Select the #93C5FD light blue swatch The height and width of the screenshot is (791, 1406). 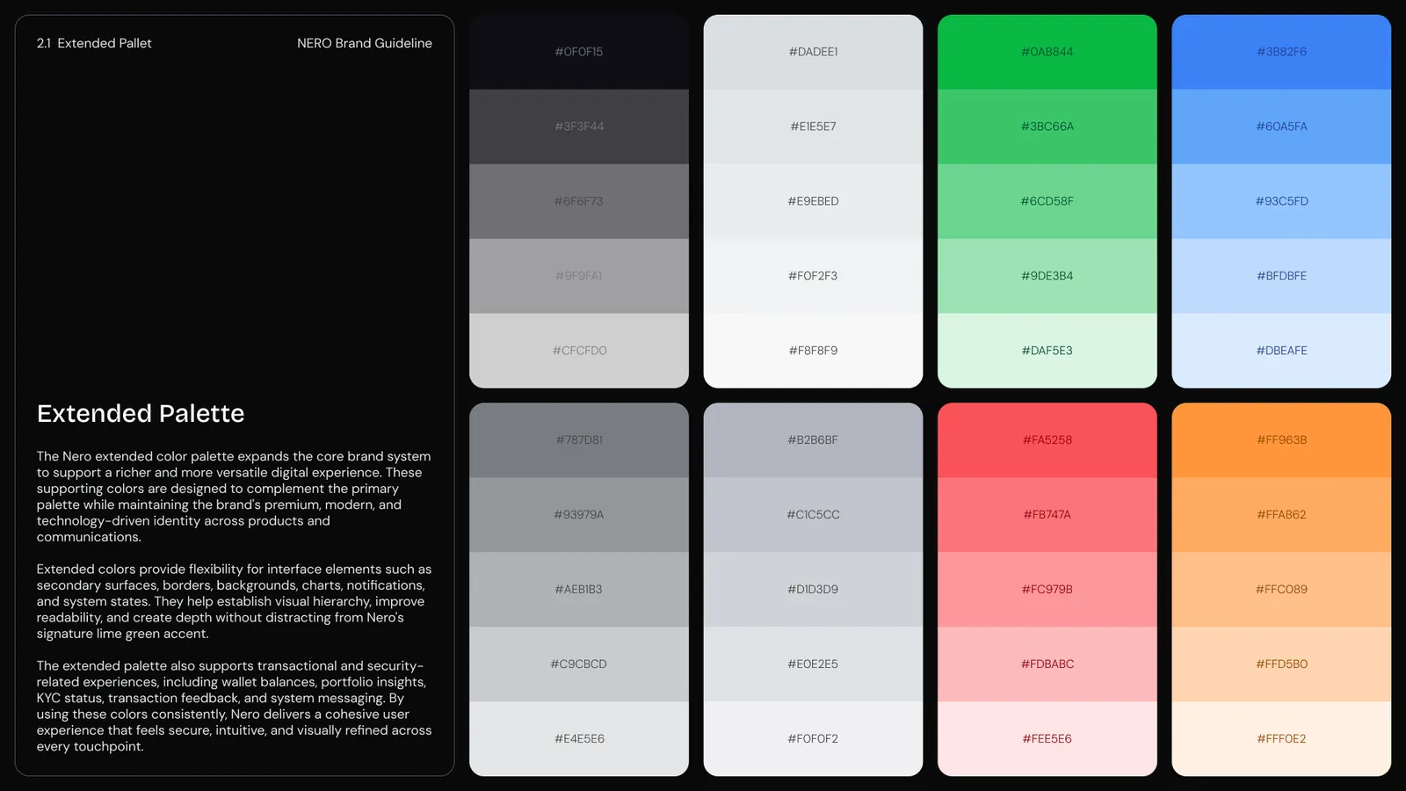(1281, 201)
